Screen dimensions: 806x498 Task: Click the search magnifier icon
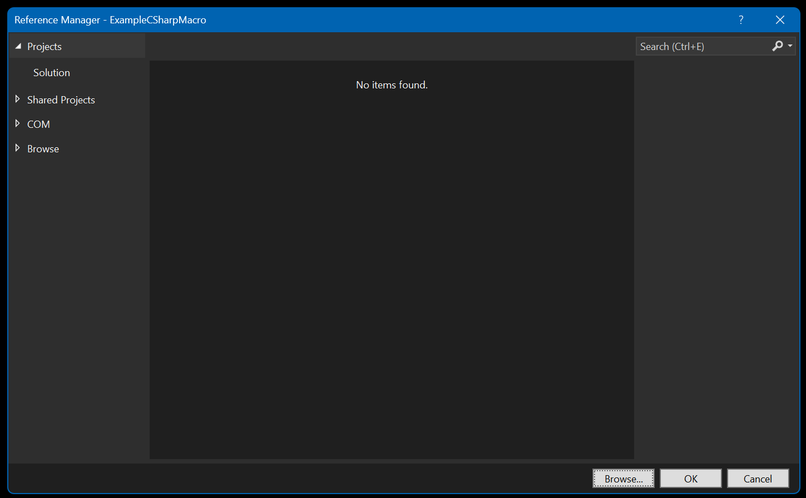(778, 46)
